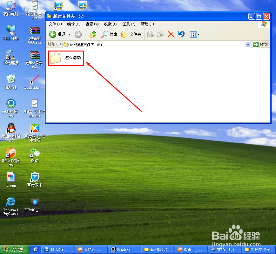276x254 pixels.
Task: Switch to taskbar item 聚来宝_...
Action: coord(191,250)
